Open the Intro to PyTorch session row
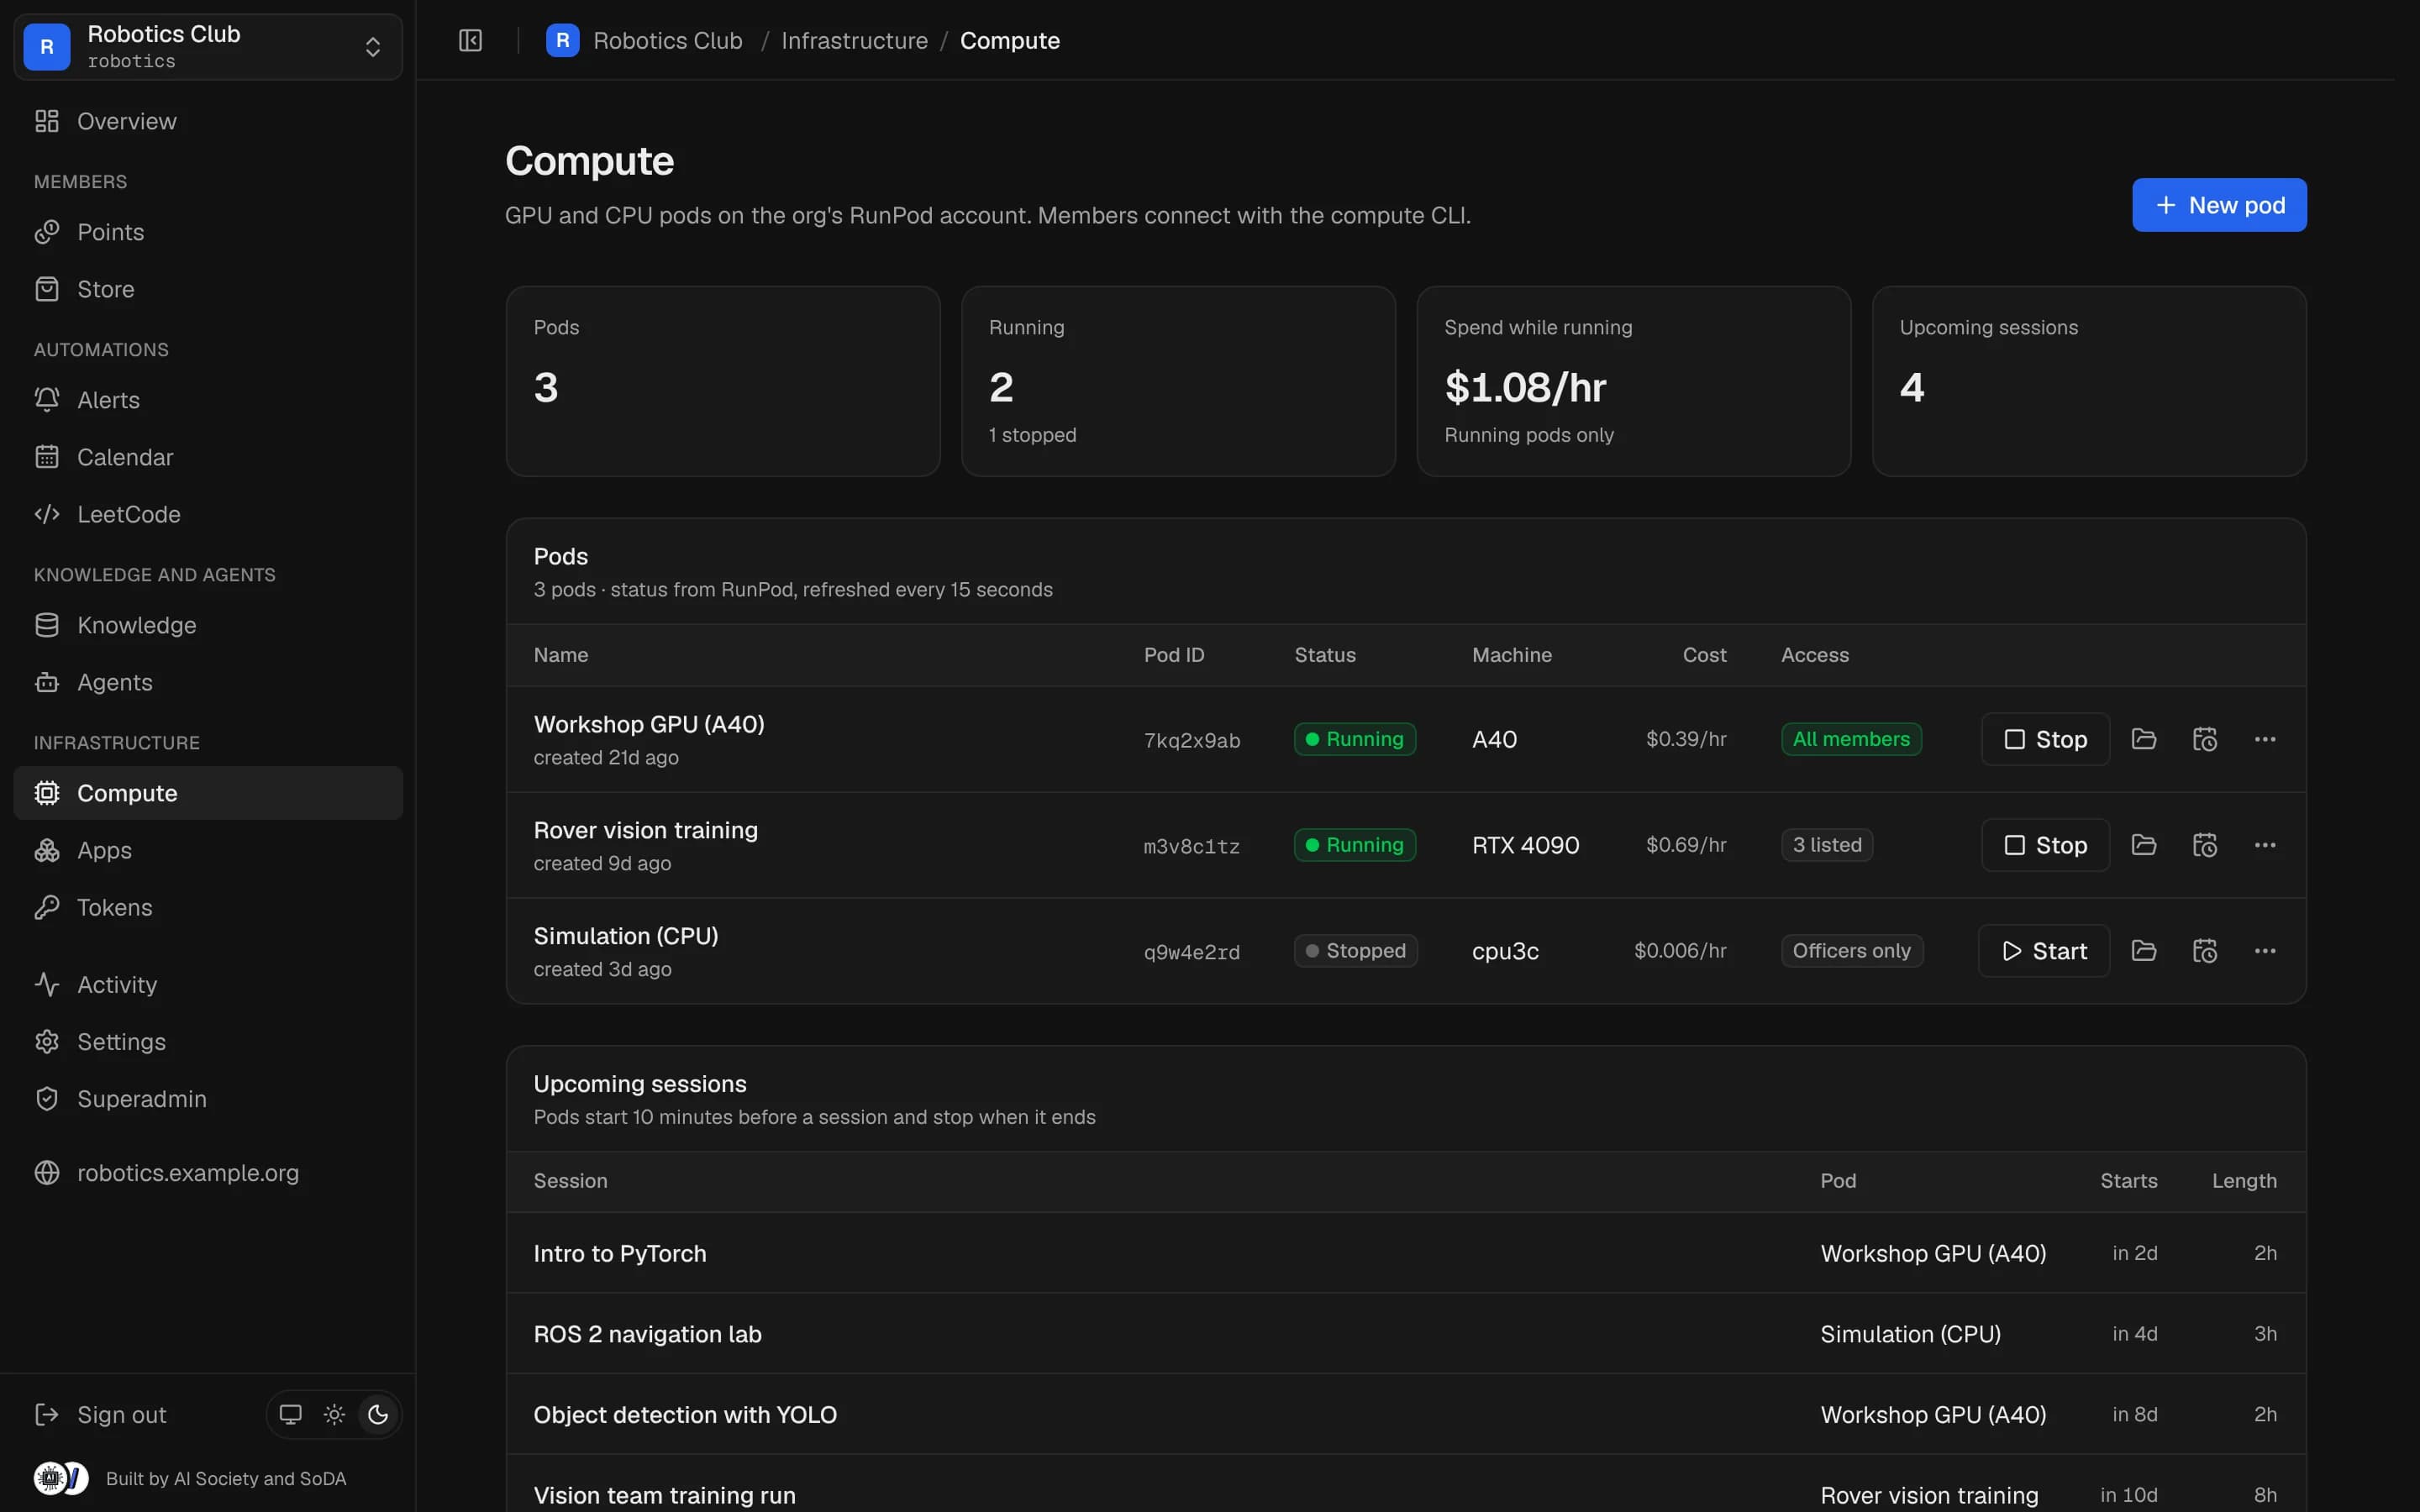This screenshot has height=1512, width=2420. (x=1405, y=1253)
